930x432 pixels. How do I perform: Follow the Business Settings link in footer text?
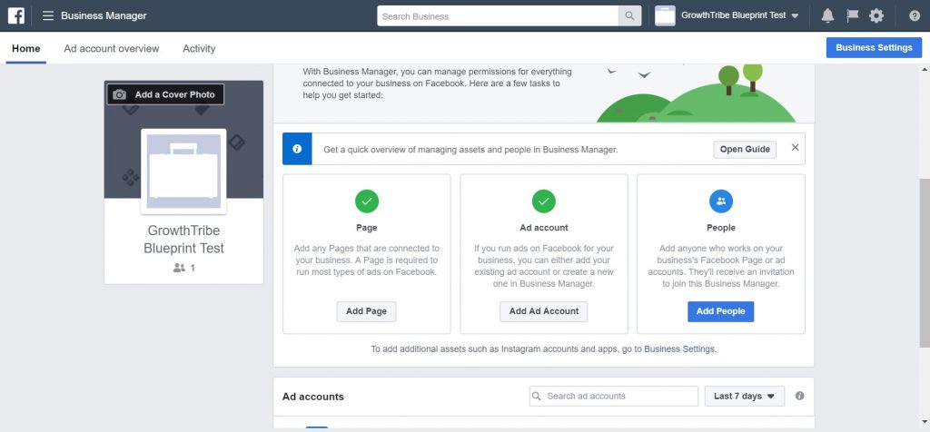tap(679, 349)
